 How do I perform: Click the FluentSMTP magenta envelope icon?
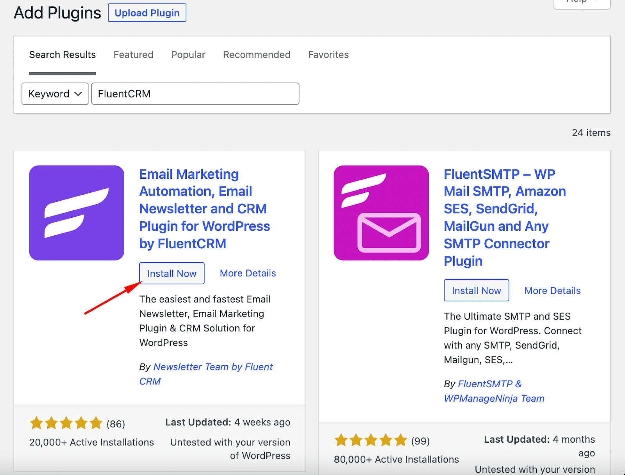click(x=381, y=213)
